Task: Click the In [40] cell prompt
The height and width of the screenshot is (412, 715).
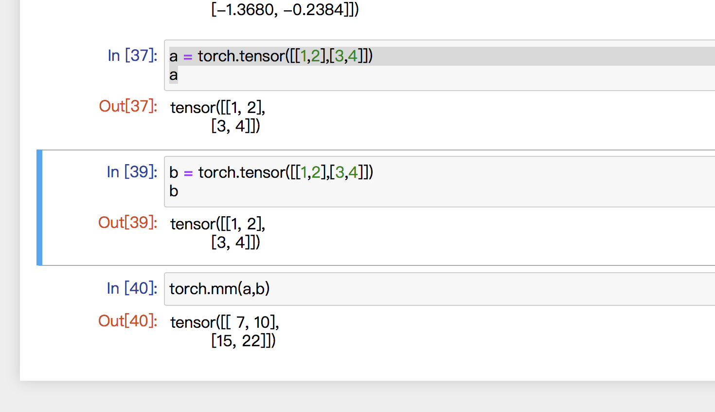Action: pos(132,288)
